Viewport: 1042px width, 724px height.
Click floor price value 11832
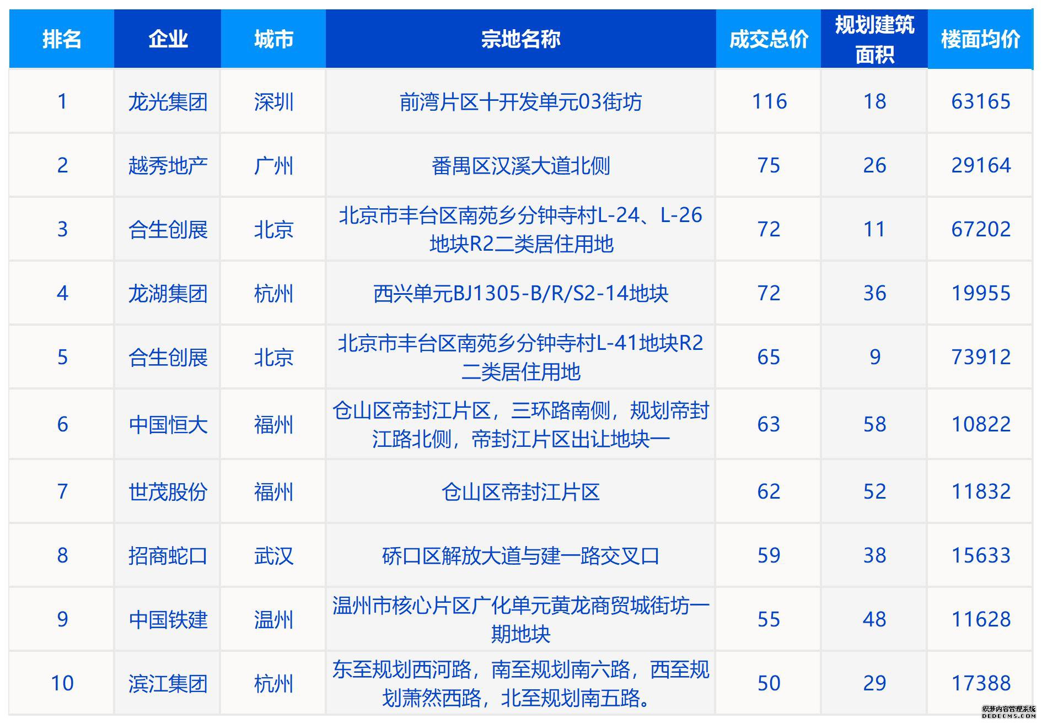coord(981,491)
